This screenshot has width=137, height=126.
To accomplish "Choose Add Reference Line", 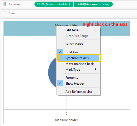I will coord(79,92).
